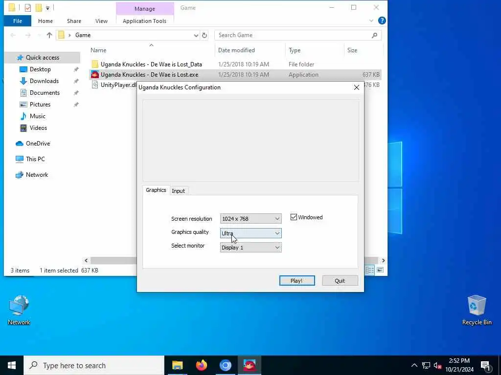Open the Share ribbon tab

click(x=74, y=21)
